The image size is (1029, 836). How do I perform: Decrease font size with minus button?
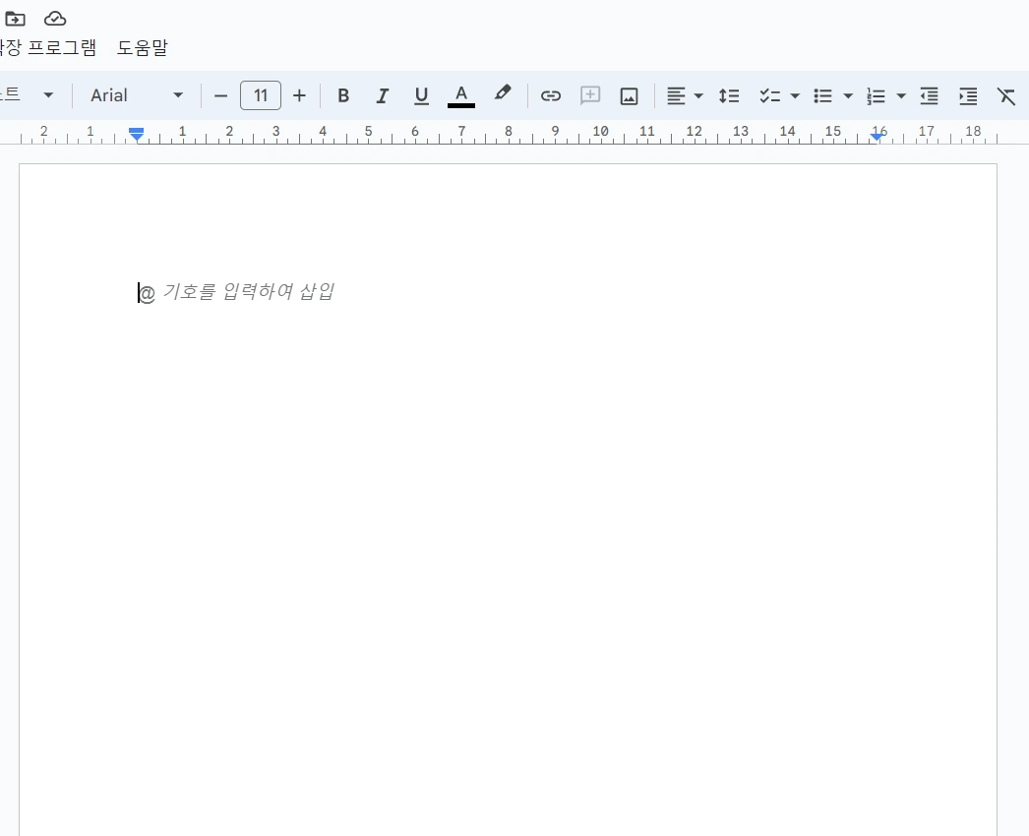[220, 95]
